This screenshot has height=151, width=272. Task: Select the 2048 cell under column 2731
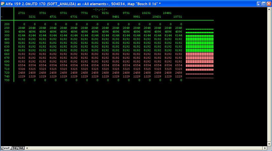22,28
